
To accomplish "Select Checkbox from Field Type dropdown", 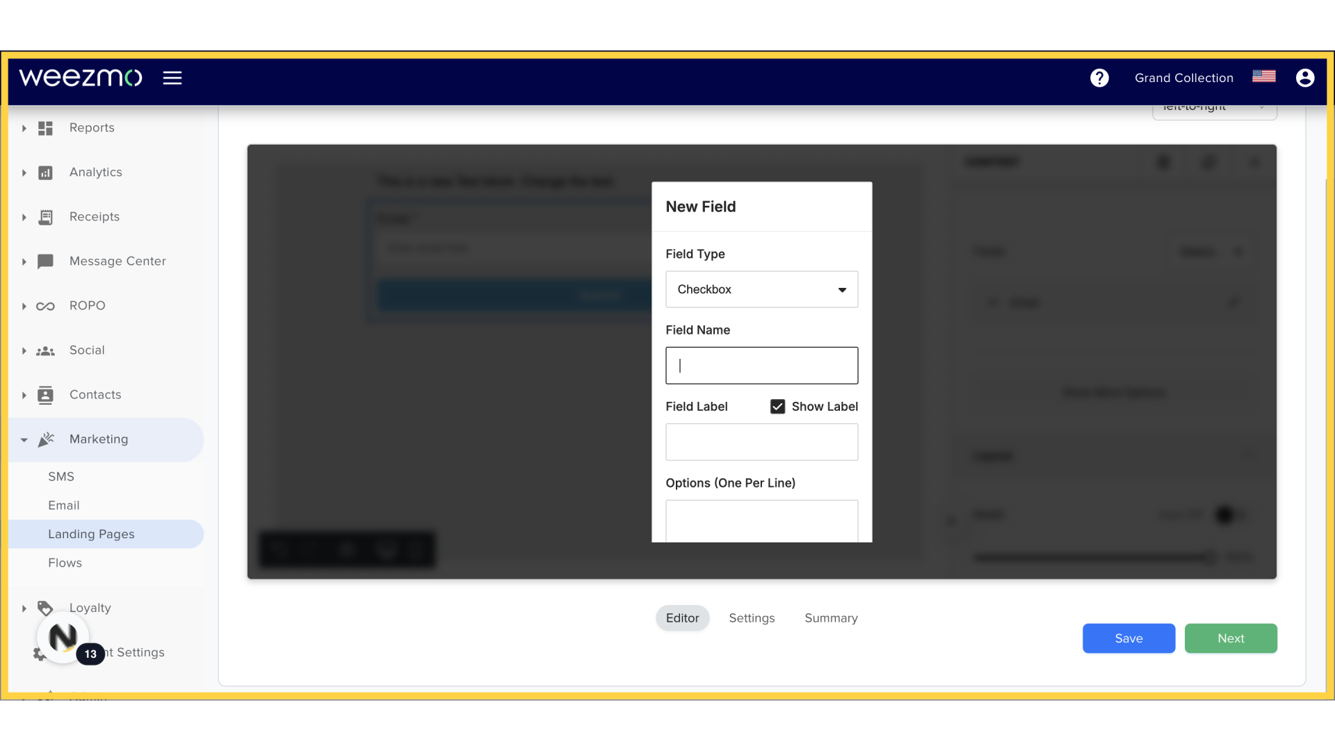I will (x=762, y=289).
